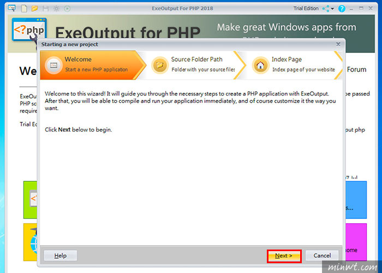
Task: Click the run play toolbar icon
Action: (67, 9)
